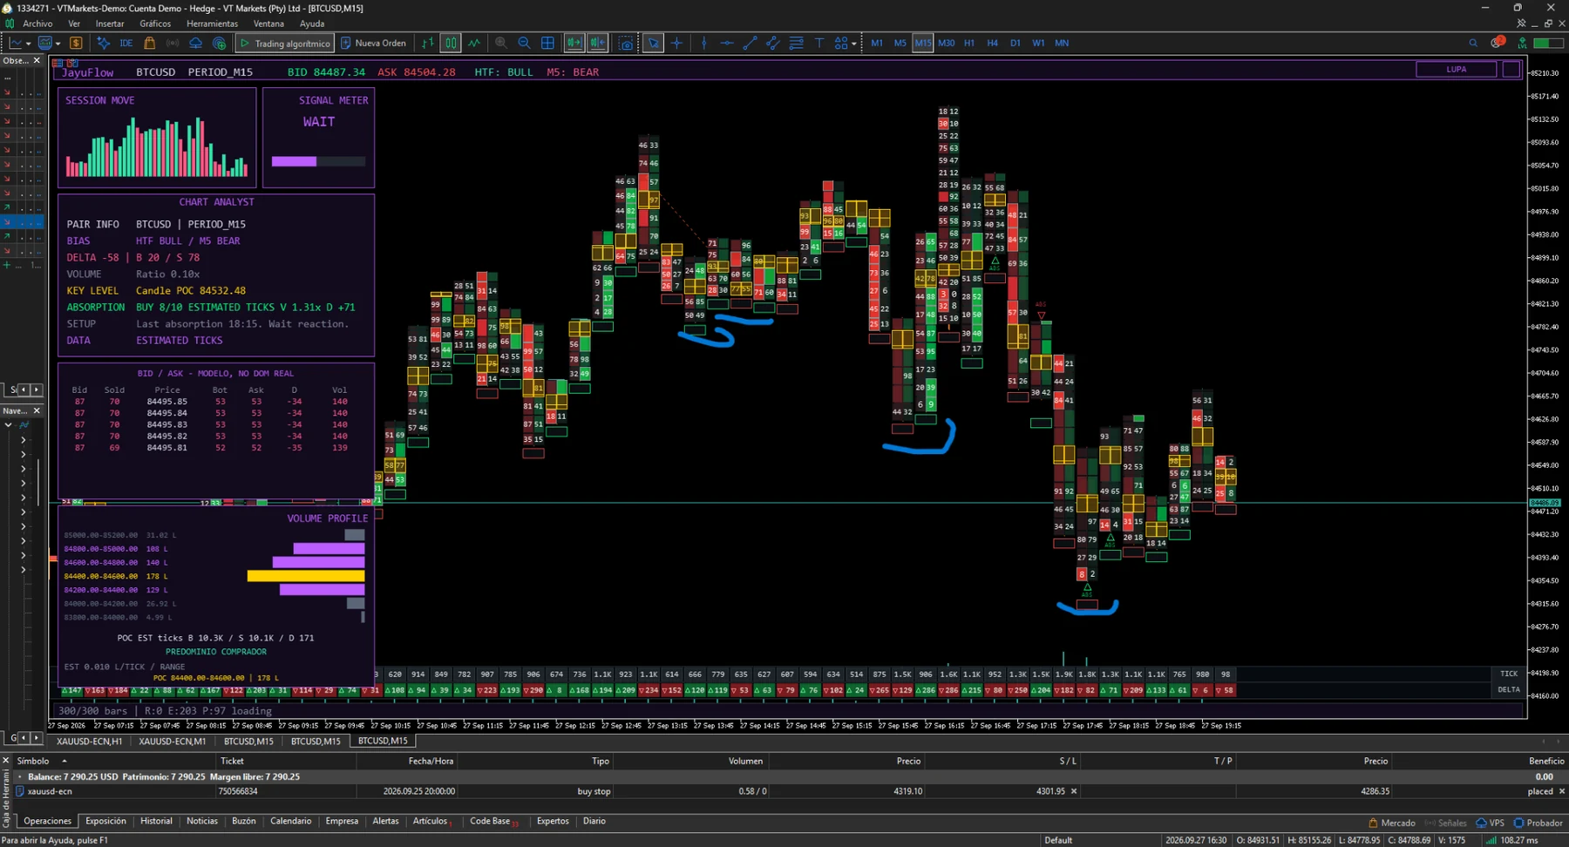Screen dimensions: 1569x847
Task: Select the crosshair tool
Action: [x=676, y=43]
